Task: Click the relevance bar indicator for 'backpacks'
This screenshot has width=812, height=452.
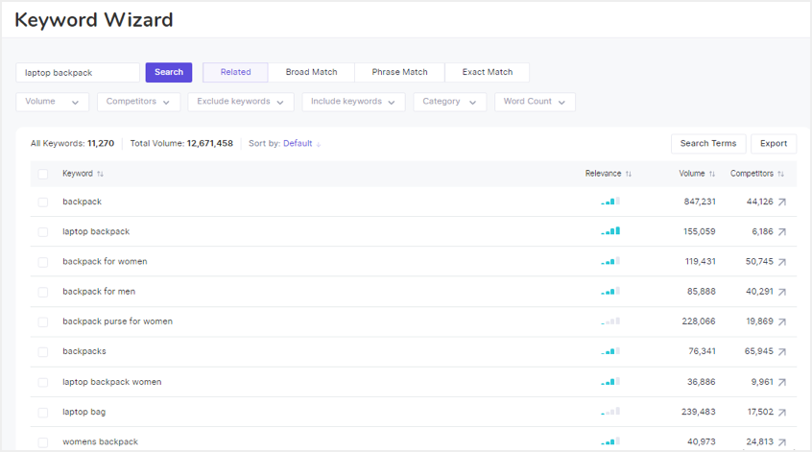Action: point(610,352)
